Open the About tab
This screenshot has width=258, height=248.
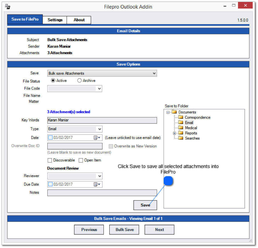[79, 20]
